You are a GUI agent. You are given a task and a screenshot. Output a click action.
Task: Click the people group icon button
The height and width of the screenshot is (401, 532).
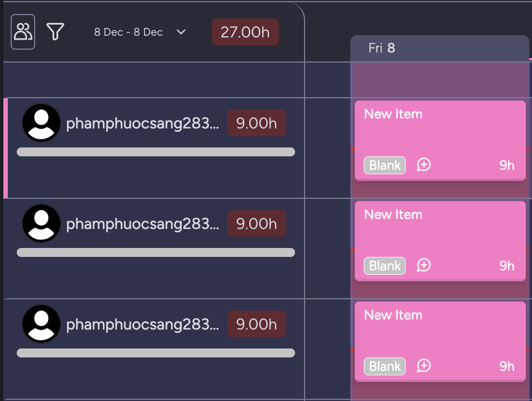point(23,32)
